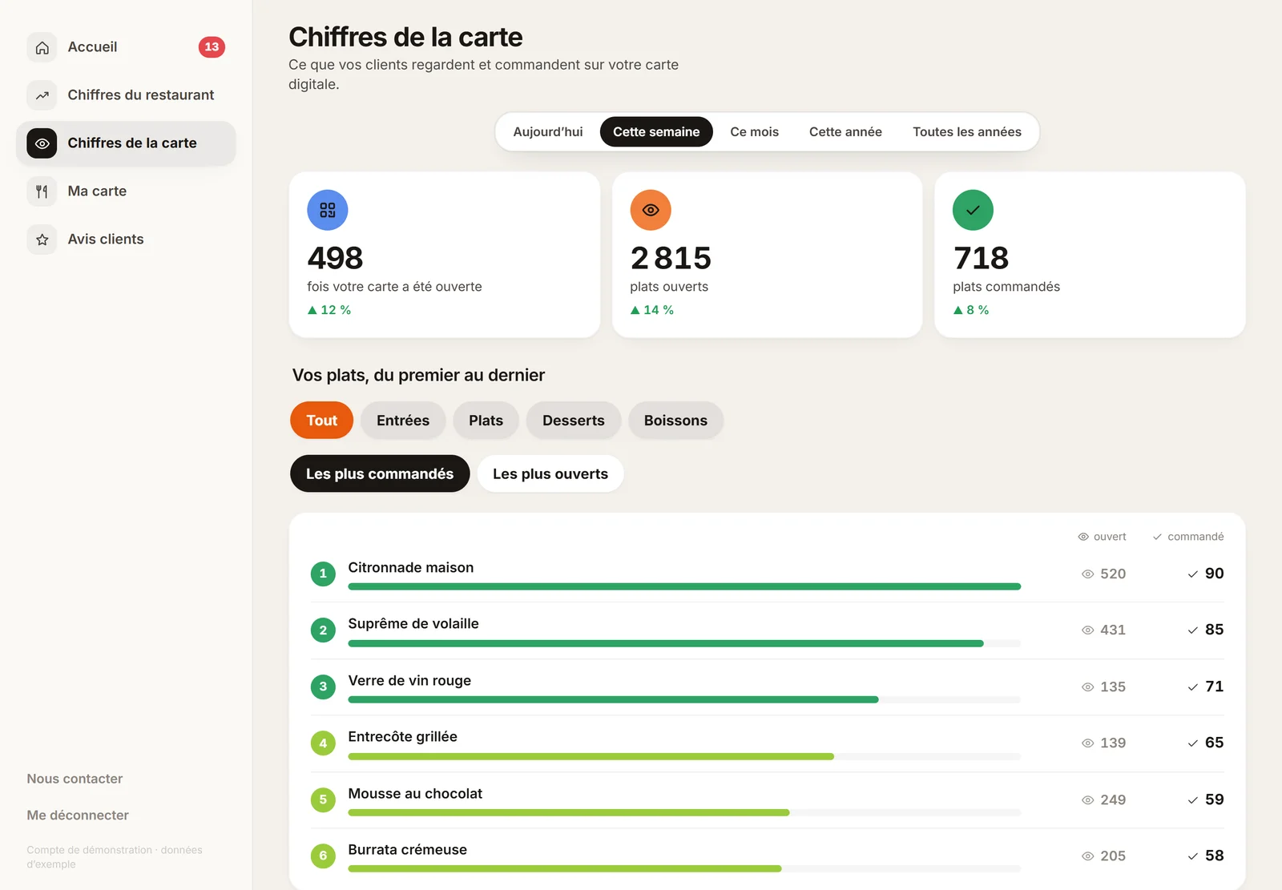Click the Accueil home icon

click(x=42, y=47)
